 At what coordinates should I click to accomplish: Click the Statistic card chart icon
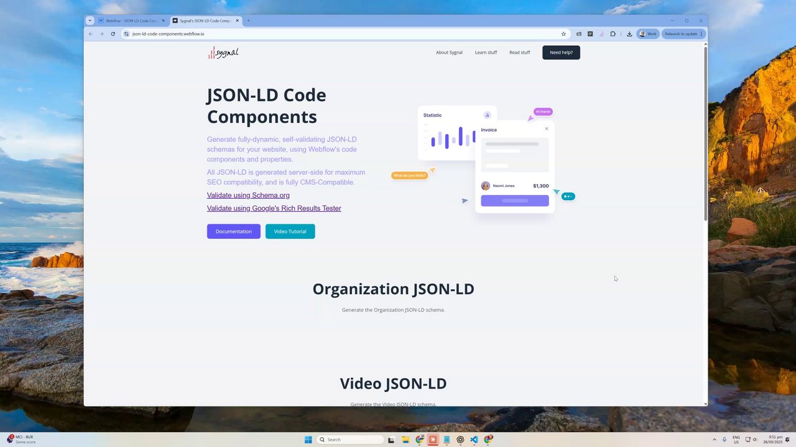487,115
